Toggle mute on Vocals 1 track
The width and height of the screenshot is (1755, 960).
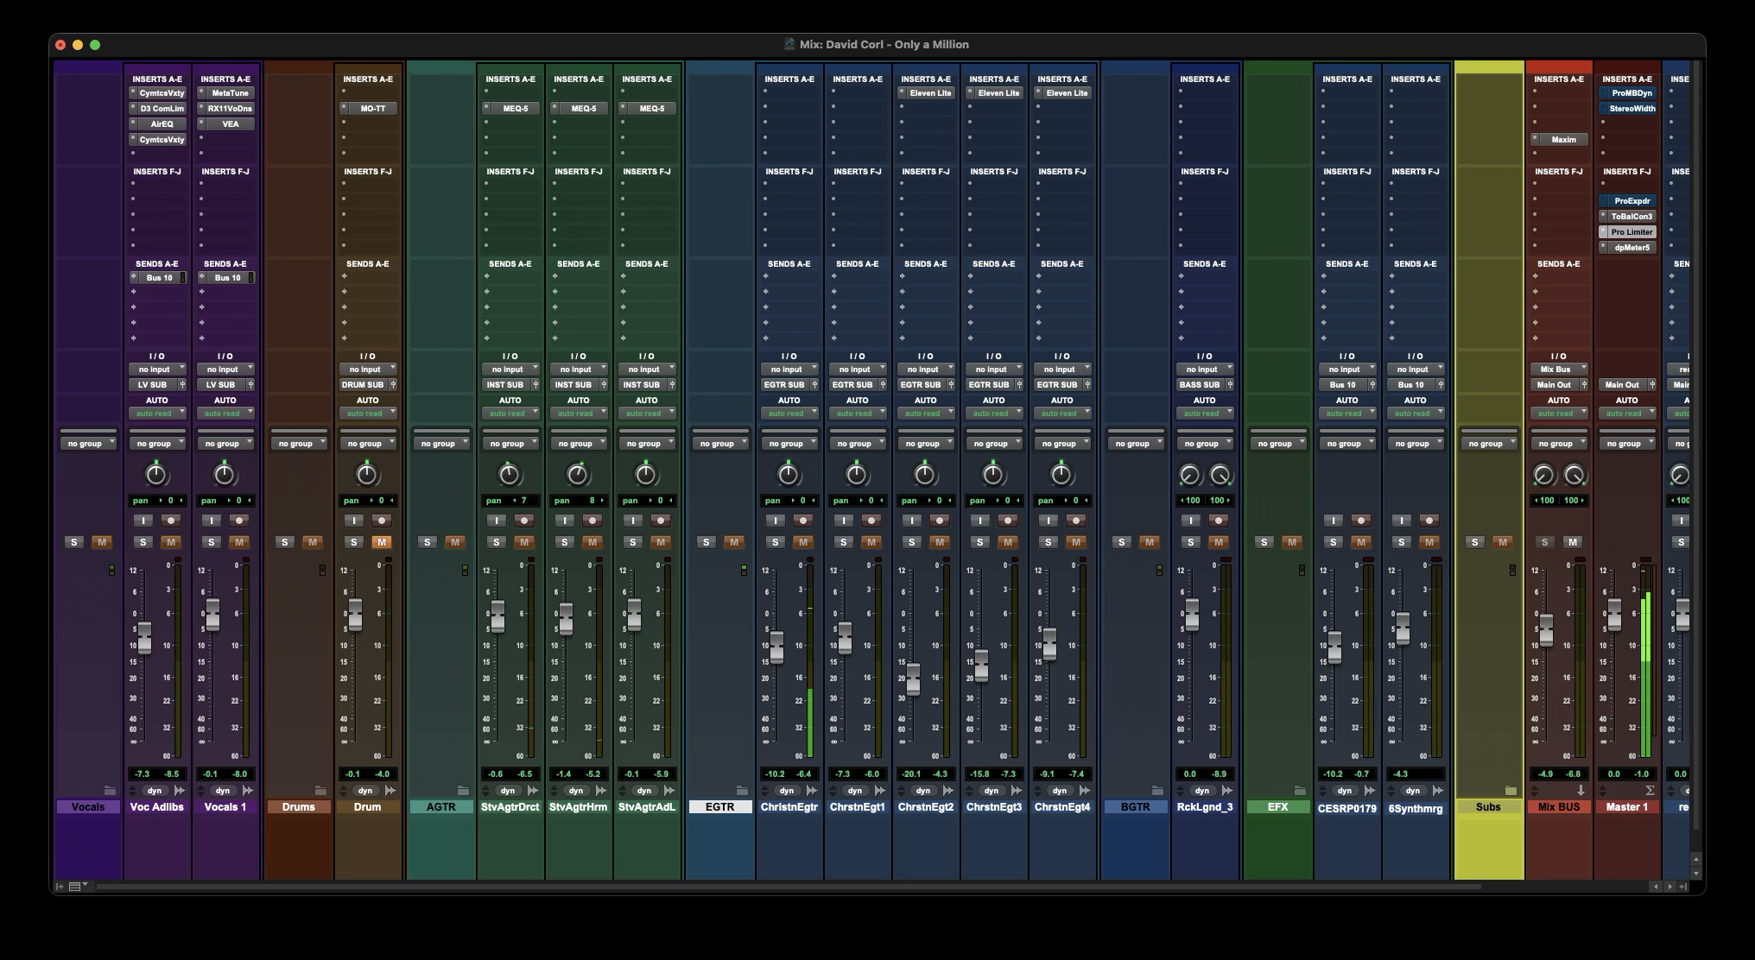pos(239,542)
